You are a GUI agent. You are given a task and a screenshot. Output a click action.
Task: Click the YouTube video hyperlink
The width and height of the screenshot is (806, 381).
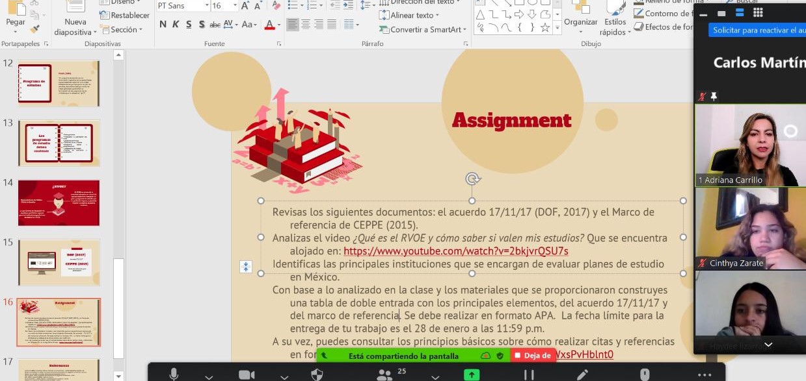tap(456, 251)
